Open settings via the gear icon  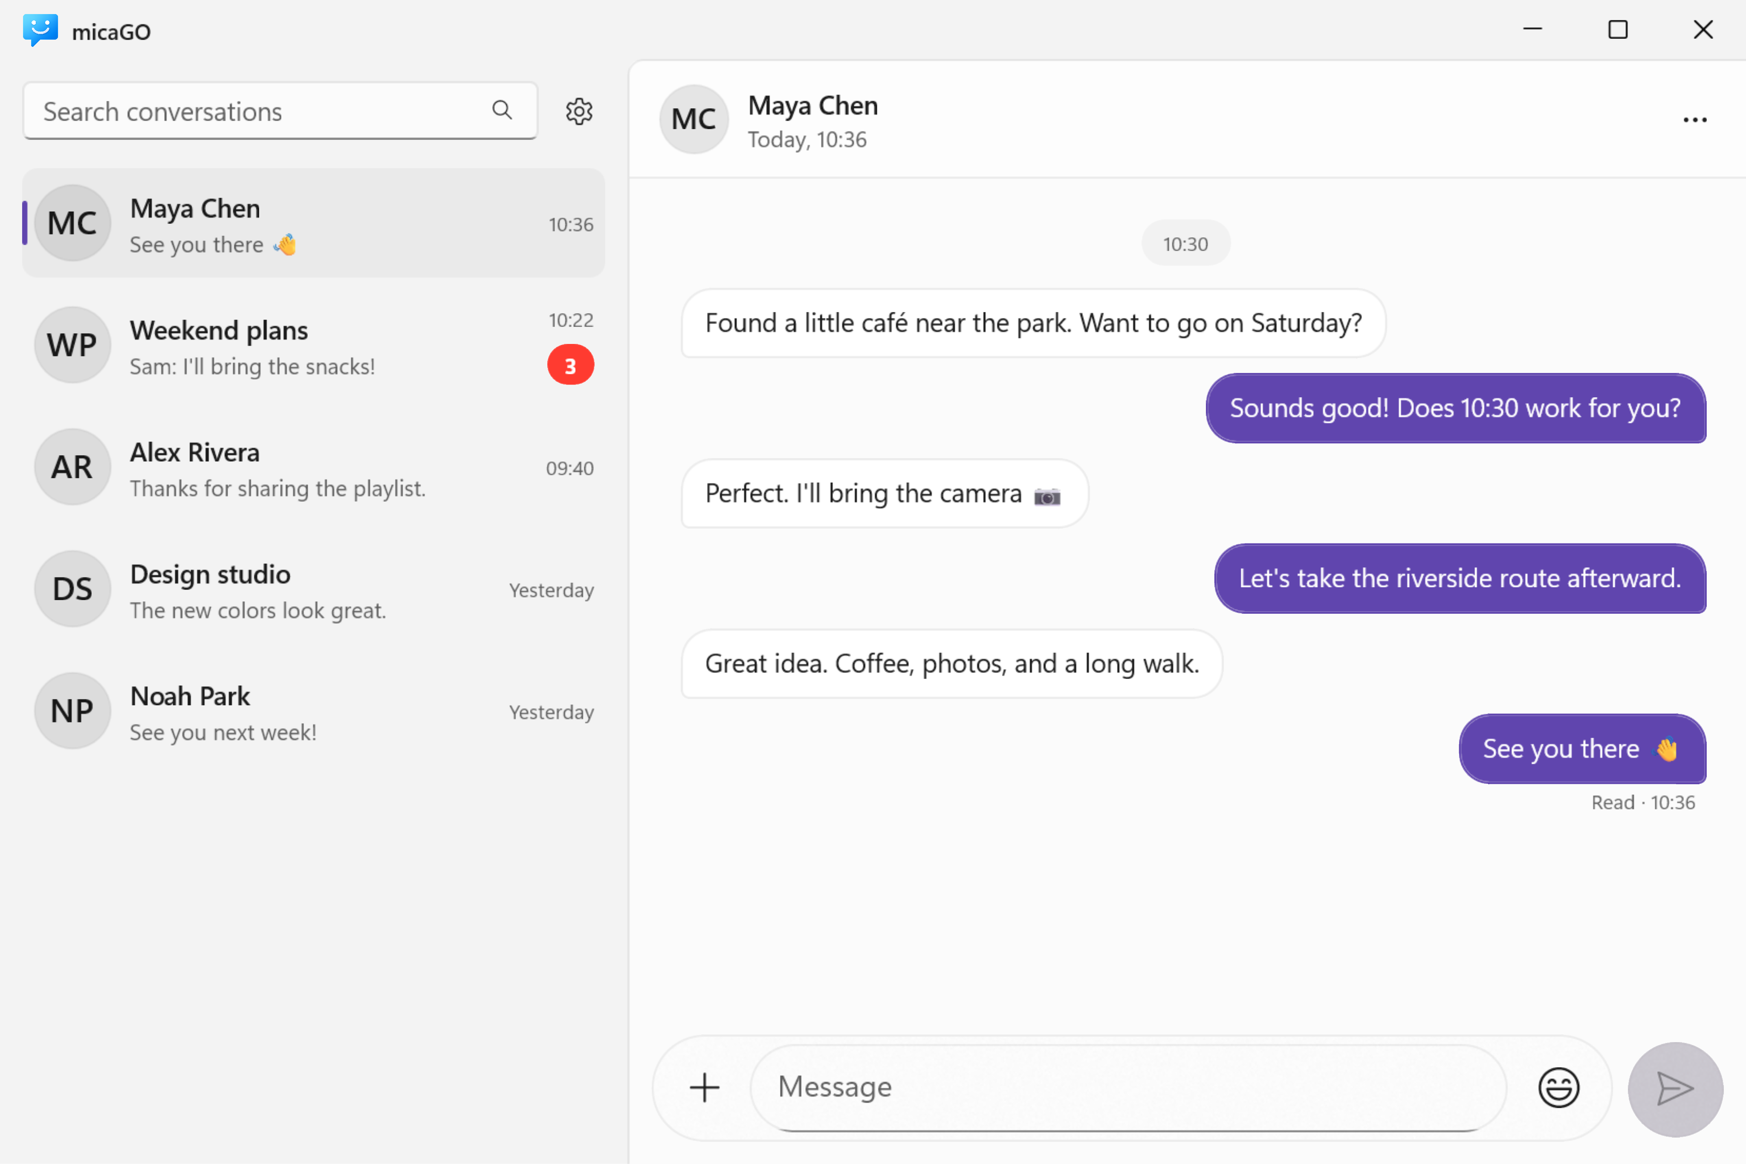579,111
